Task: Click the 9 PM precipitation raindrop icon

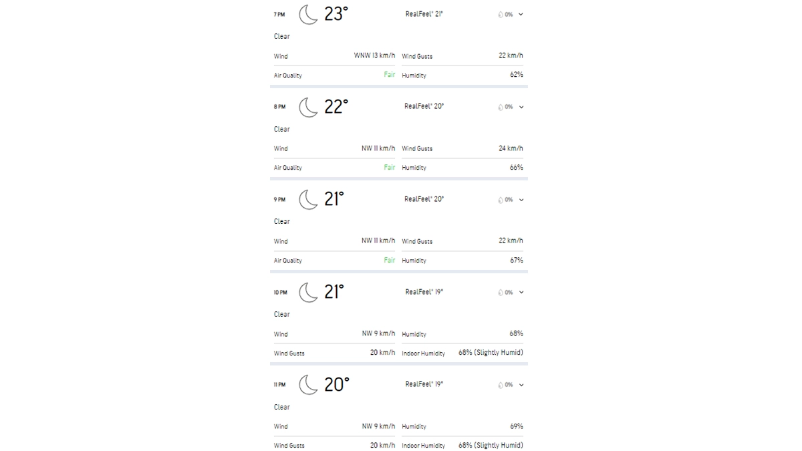Action: [x=501, y=200]
